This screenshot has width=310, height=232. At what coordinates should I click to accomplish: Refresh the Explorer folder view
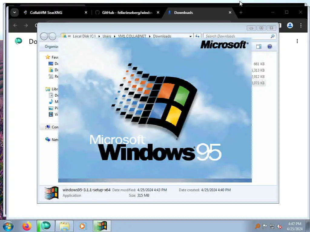(x=197, y=36)
